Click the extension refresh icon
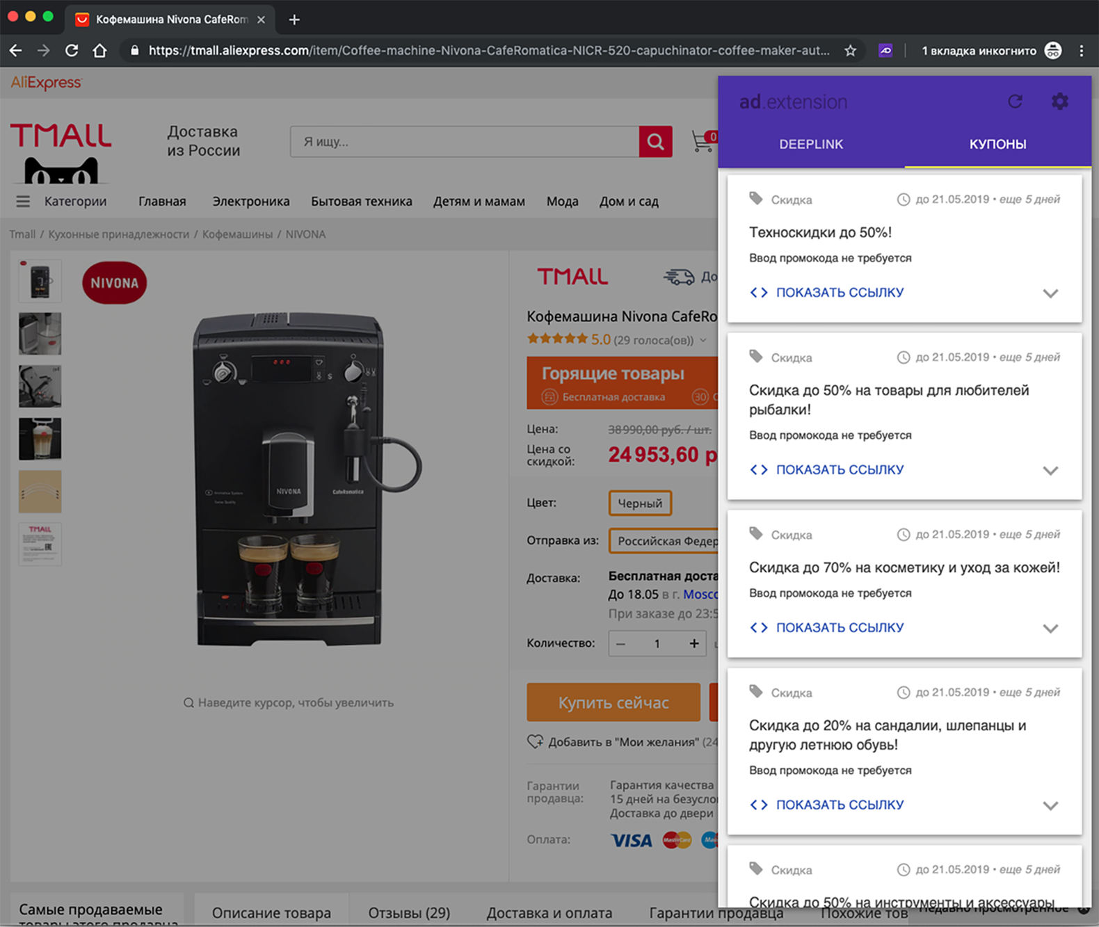Image resolution: width=1099 pixels, height=927 pixels. tap(1015, 102)
